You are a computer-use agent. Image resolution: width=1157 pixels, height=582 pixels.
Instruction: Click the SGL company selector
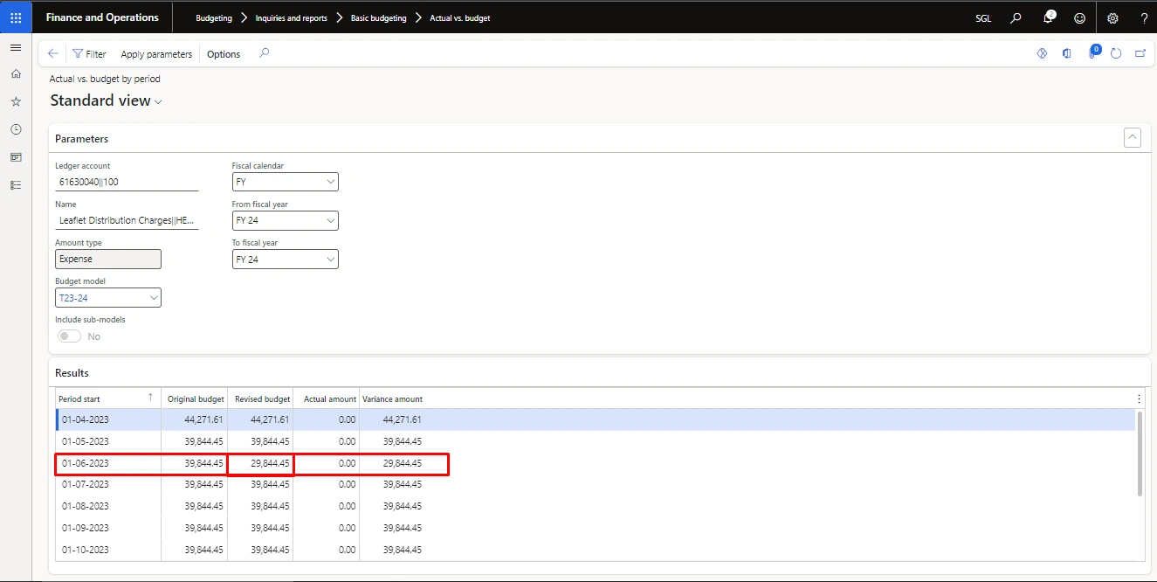[x=982, y=17]
